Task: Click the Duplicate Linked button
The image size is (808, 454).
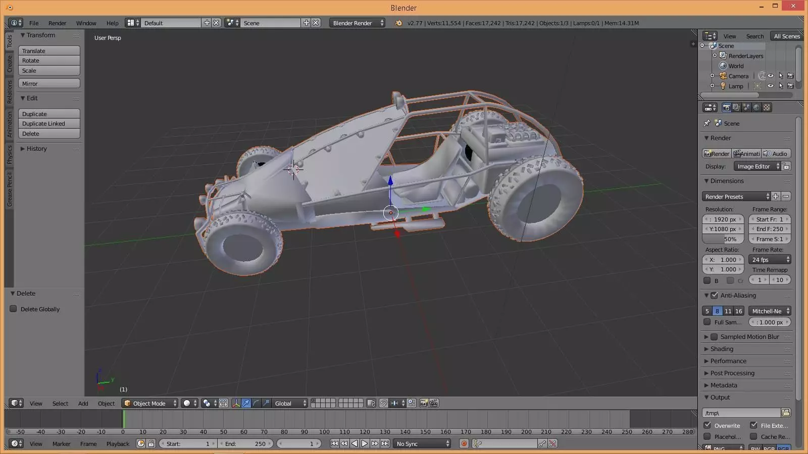Action: click(x=49, y=123)
